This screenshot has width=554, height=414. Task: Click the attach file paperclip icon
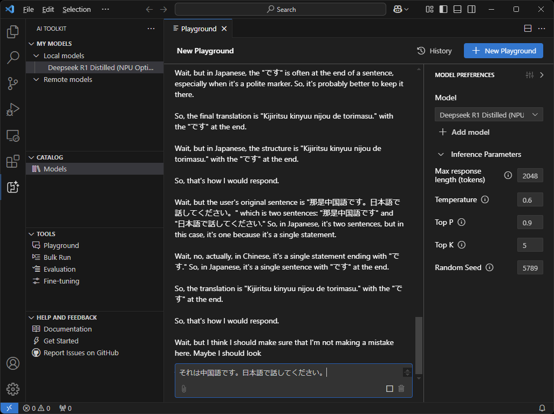pyautogui.click(x=183, y=389)
